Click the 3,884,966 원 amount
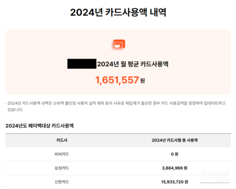The height and width of the screenshot is (189, 236). point(175,168)
